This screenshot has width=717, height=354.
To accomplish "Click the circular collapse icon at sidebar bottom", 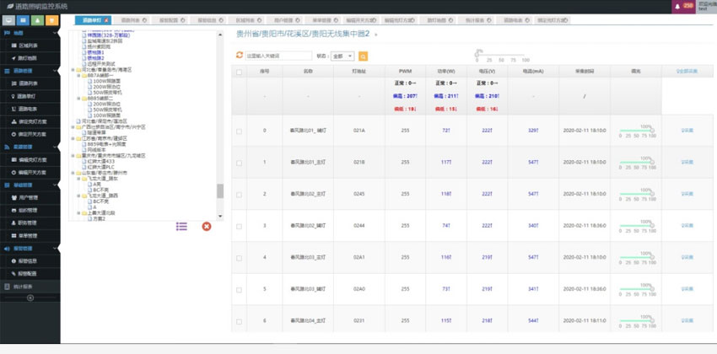I will pos(30,298).
